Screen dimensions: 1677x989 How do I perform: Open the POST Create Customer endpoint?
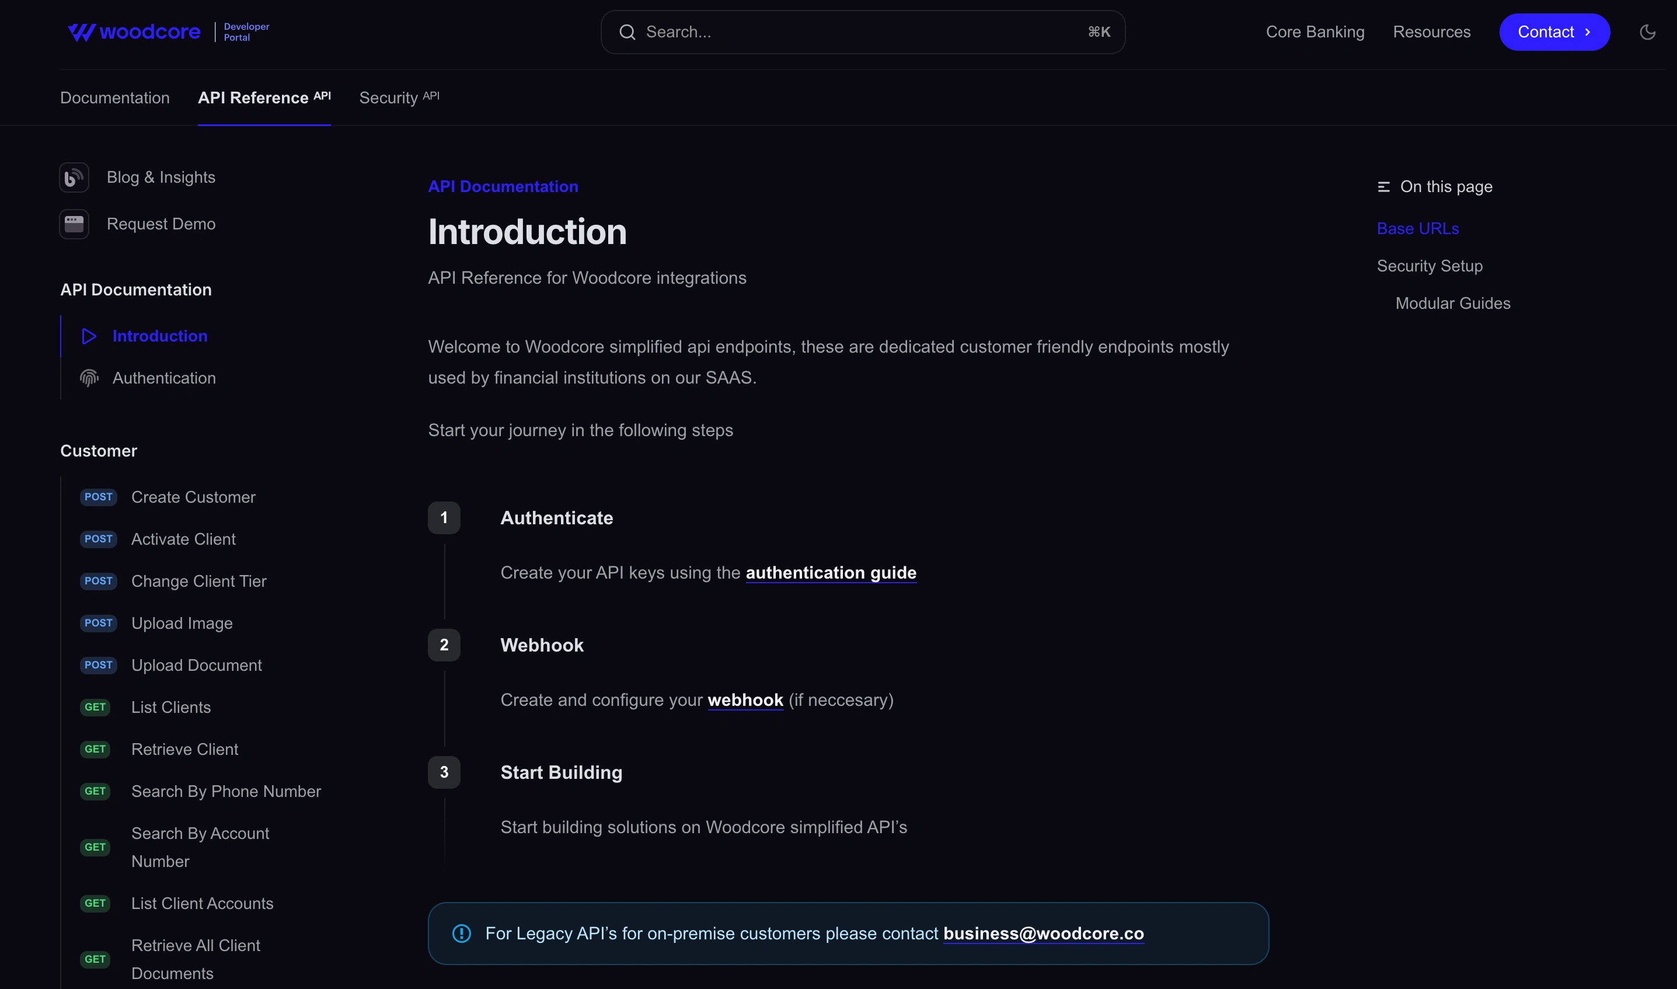click(x=168, y=497)
